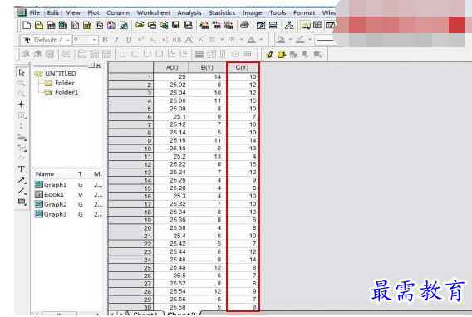
Task: Open the font color dropdown arrow
Action: 261,40
